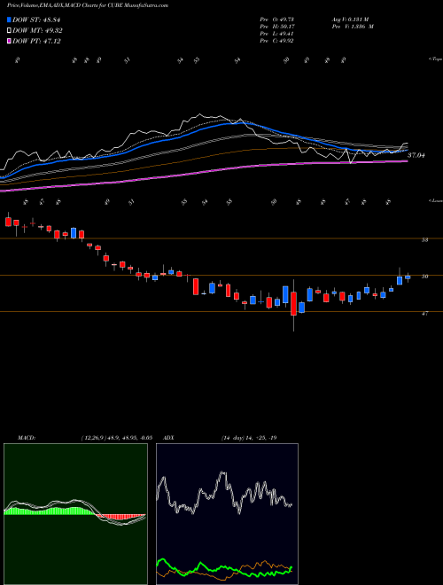Click the 'ADX' panel title
Viewport: 443px width, 585px height.
click(168, 438)
